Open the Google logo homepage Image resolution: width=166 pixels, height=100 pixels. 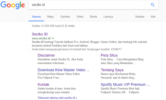pos(13,5)
